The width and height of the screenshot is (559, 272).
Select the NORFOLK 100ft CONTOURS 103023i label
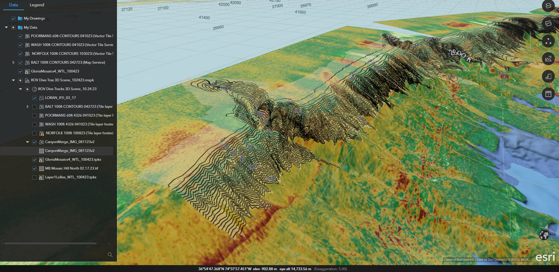pos(72,54)
